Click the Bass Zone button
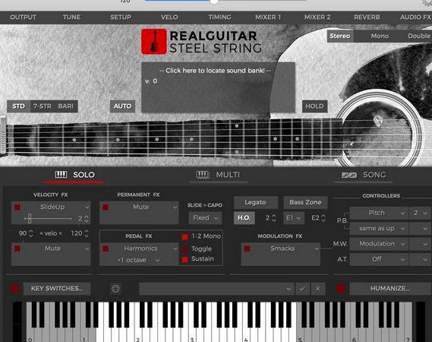The width and height of the screenshot is (432, 342). click(305, 202)
